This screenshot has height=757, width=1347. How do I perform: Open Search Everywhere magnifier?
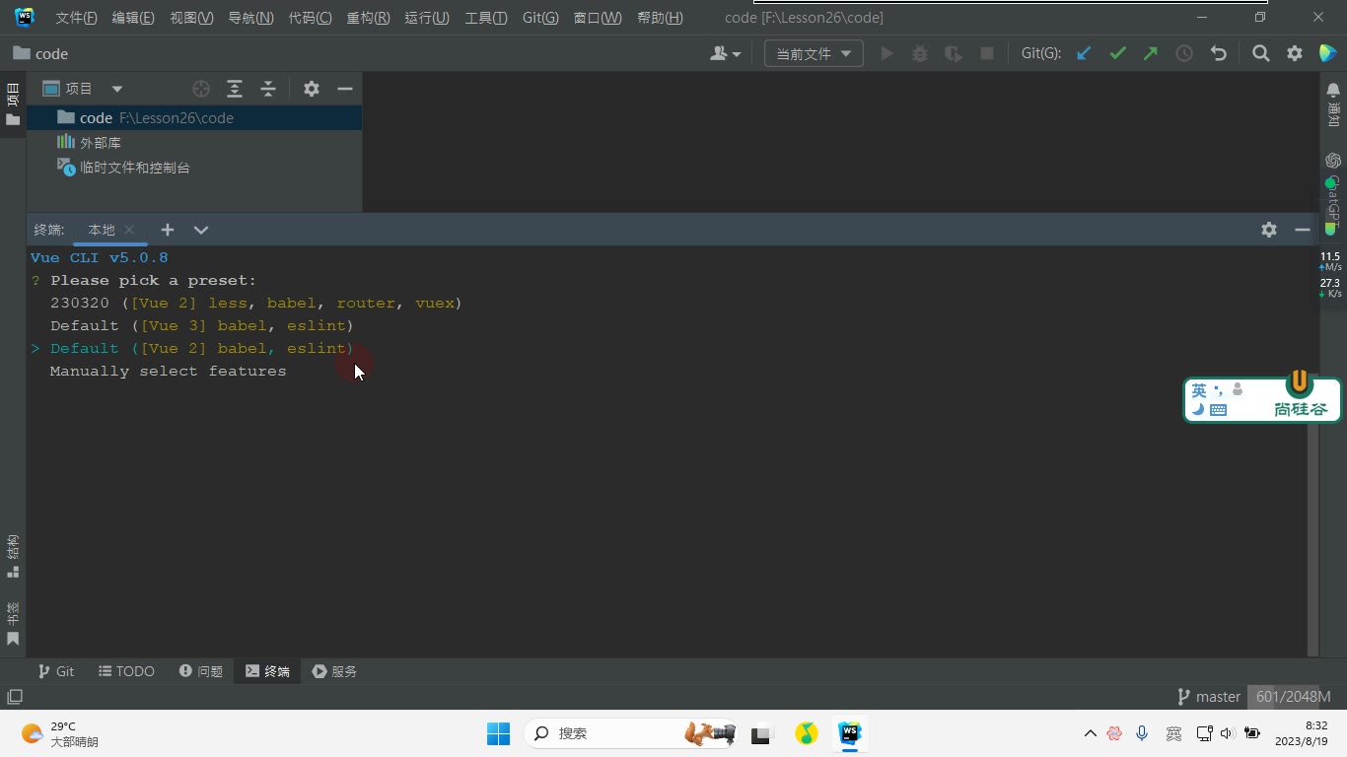1260,54
